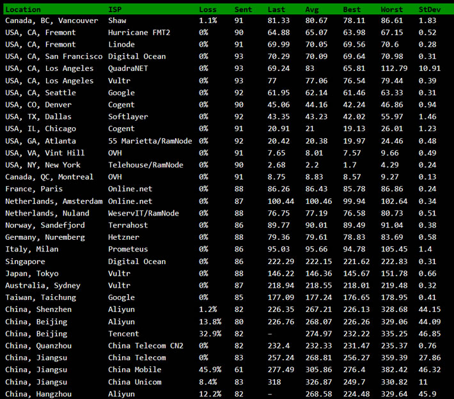Click the 'Canada, QC, Montreal' location
The height and width of the screenshot is (399, 454).
pos(49,177)
